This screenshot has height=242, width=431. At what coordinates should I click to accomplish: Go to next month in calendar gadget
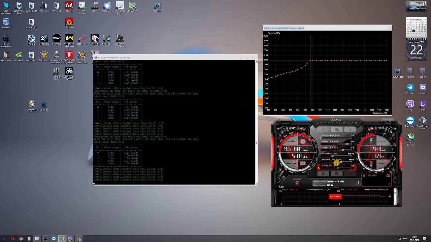click(424, 20)
